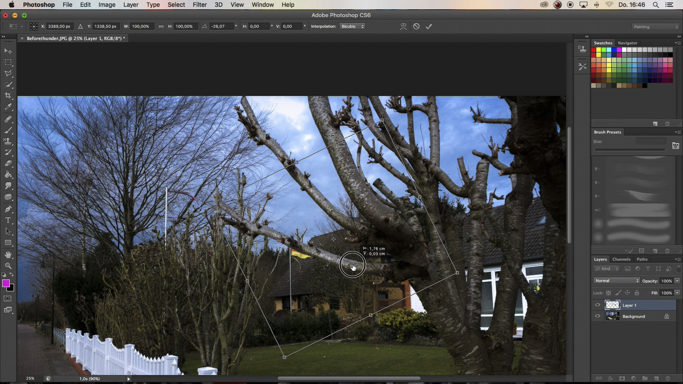Open the Image menu
The width and height of the screenshot is (683, 384).
(107, 5)
